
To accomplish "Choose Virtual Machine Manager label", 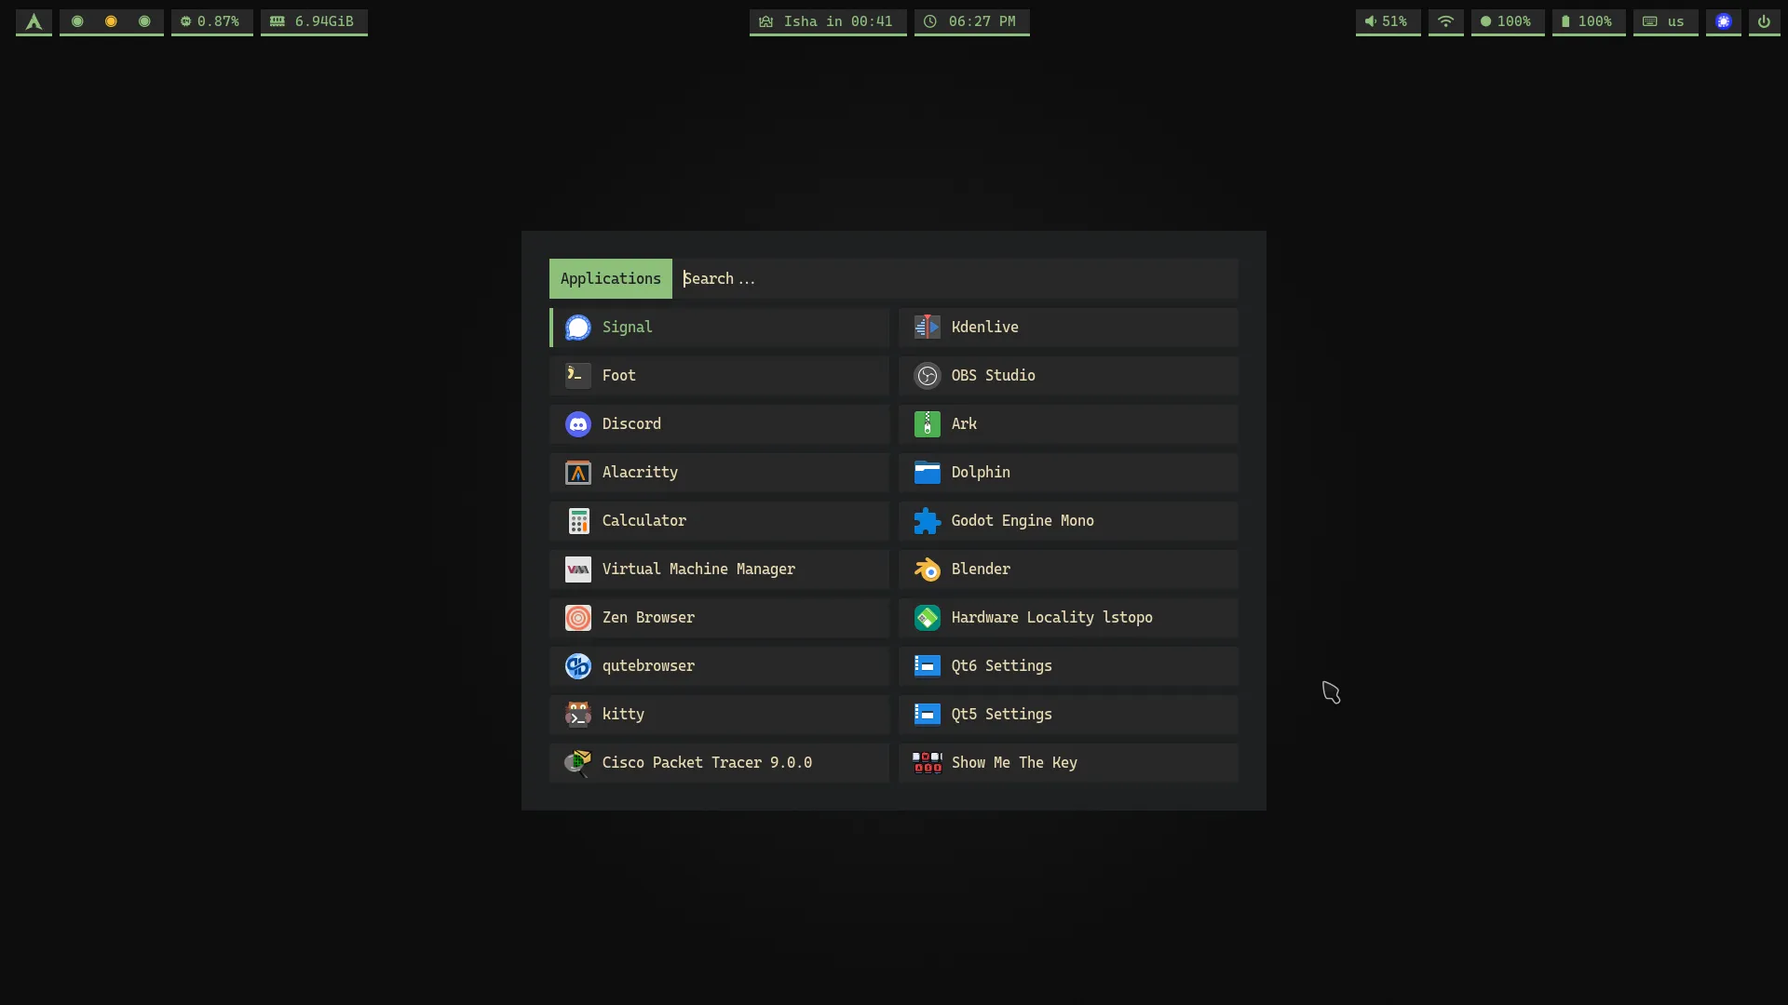I will click(x=698, y=569).
